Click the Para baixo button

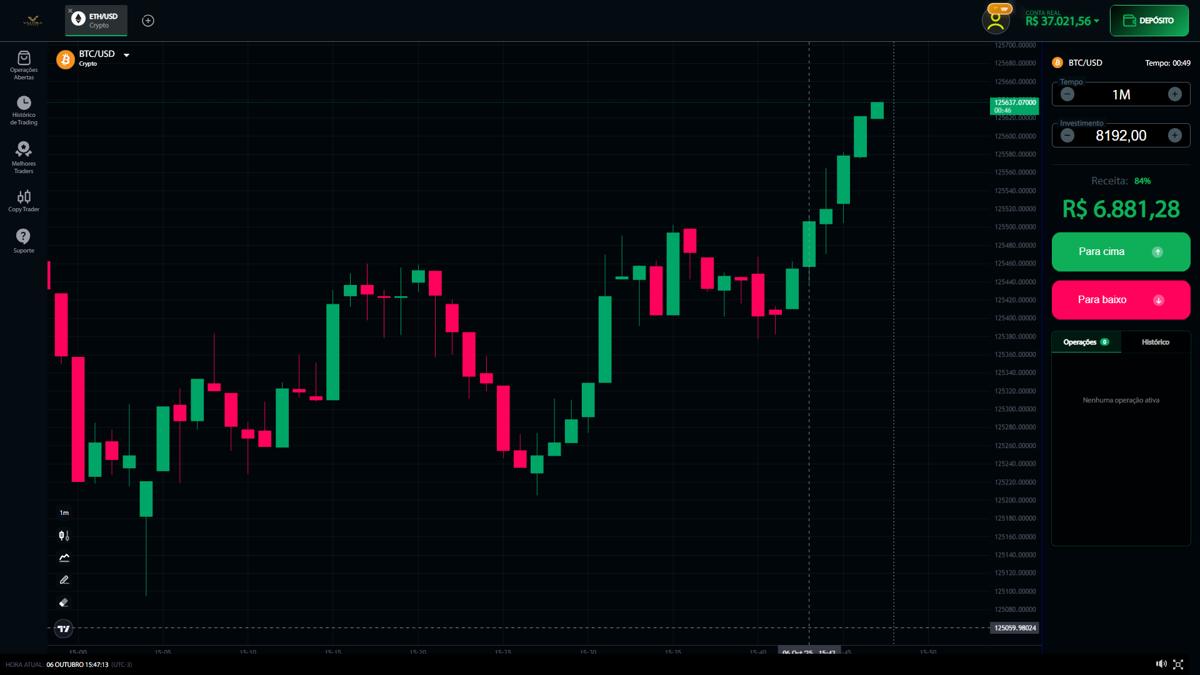[1121, 300]
